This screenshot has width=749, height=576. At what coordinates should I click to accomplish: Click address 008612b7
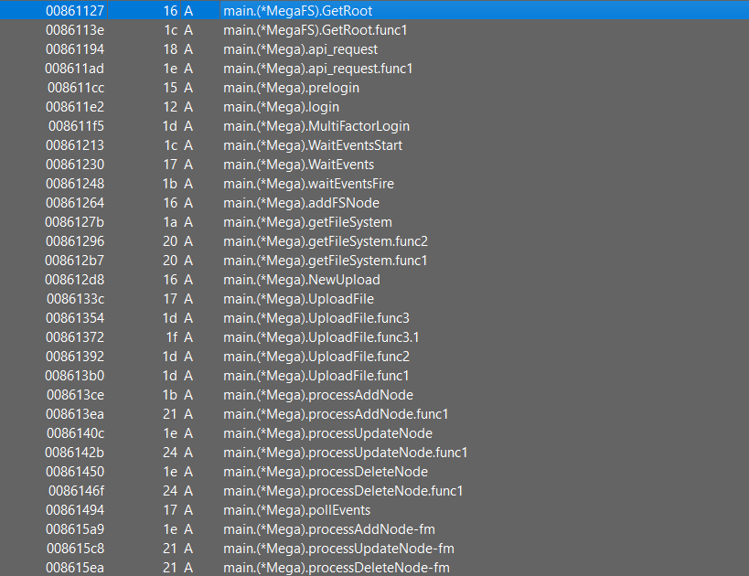click(x=74, y=261)
